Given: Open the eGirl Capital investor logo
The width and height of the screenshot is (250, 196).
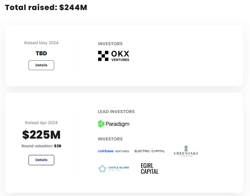Looking at the screenshot, I should pos(149,168).
